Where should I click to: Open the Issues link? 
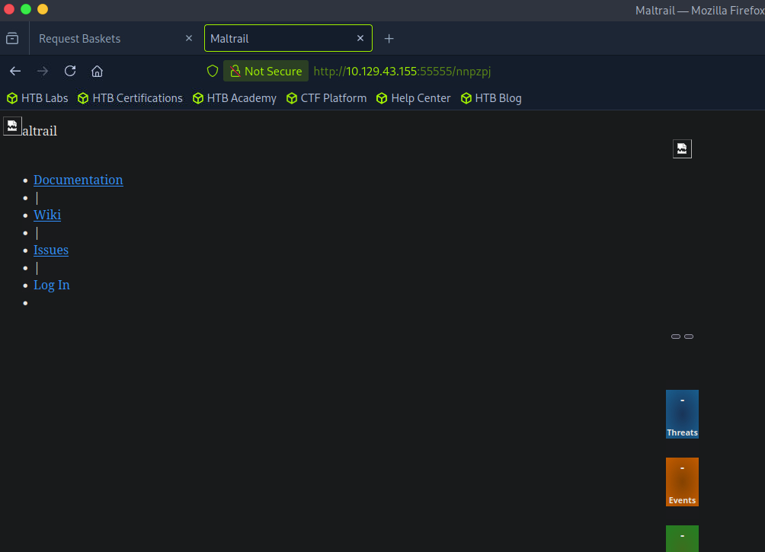pos(51,250)
